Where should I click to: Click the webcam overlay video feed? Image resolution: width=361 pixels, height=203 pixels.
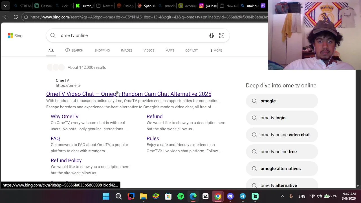[314, 35]
